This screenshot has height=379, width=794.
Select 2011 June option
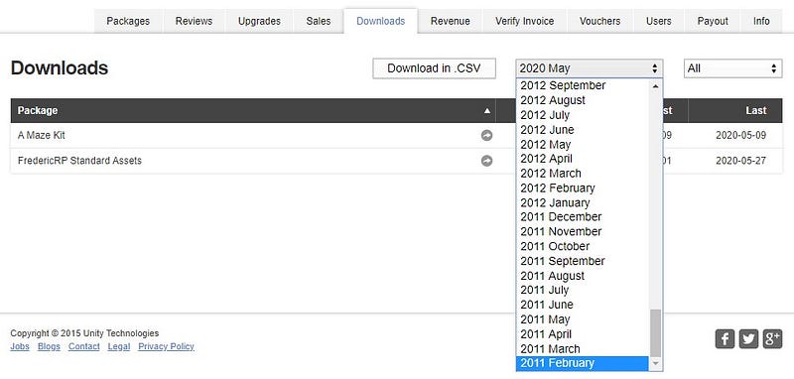click(x=583, y=305)
